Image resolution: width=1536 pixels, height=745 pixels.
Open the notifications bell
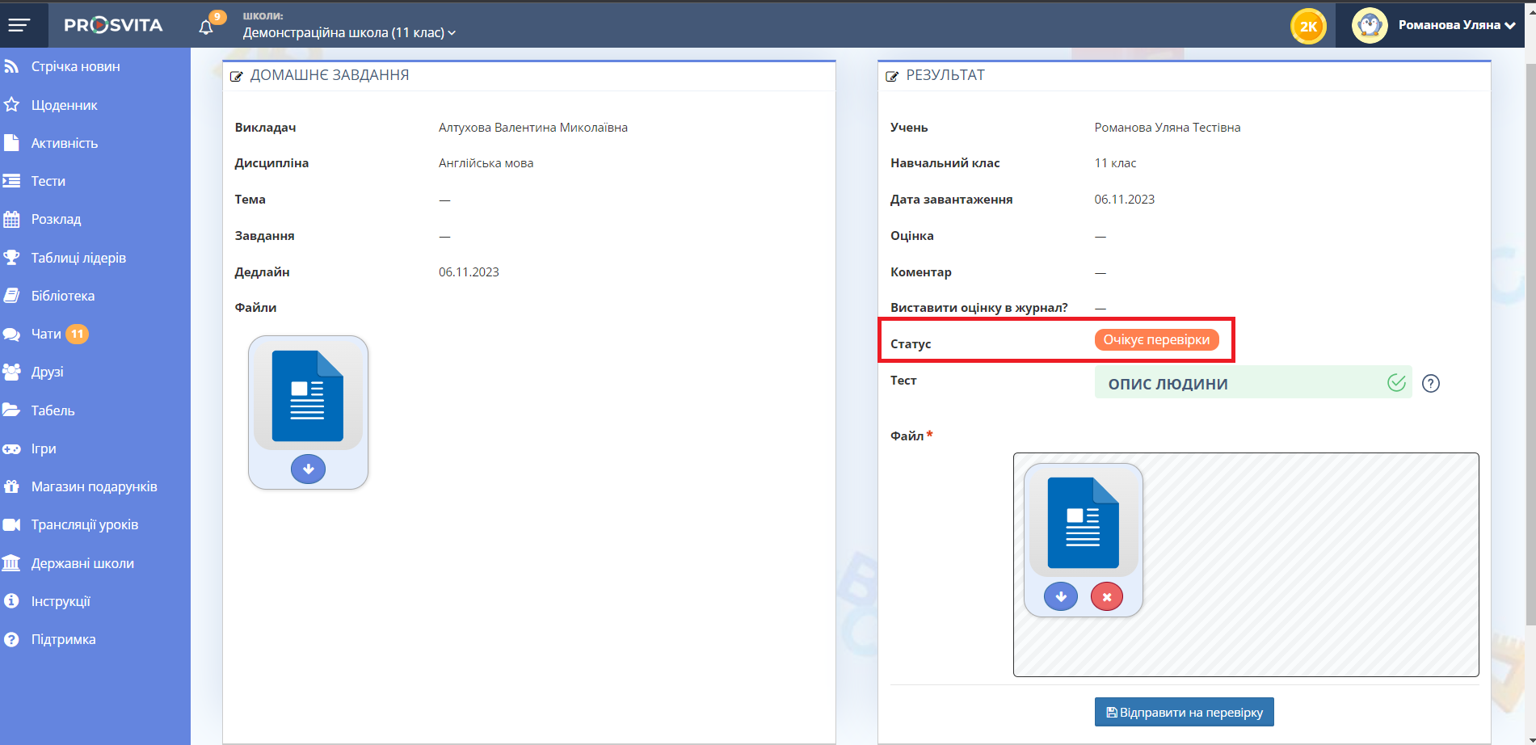point(206,27)
